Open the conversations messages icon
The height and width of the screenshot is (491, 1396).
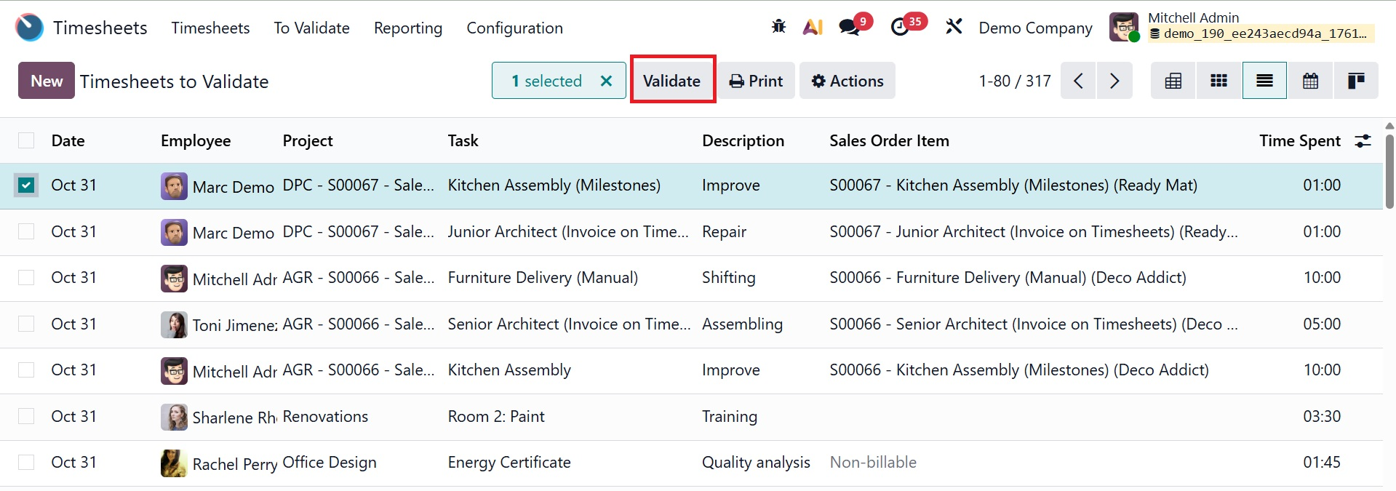click(849, 27)
